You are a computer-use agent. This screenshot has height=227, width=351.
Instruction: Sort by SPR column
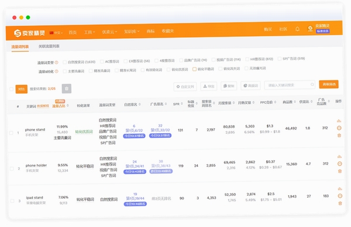pyautogui.click(x=182, y=104)
